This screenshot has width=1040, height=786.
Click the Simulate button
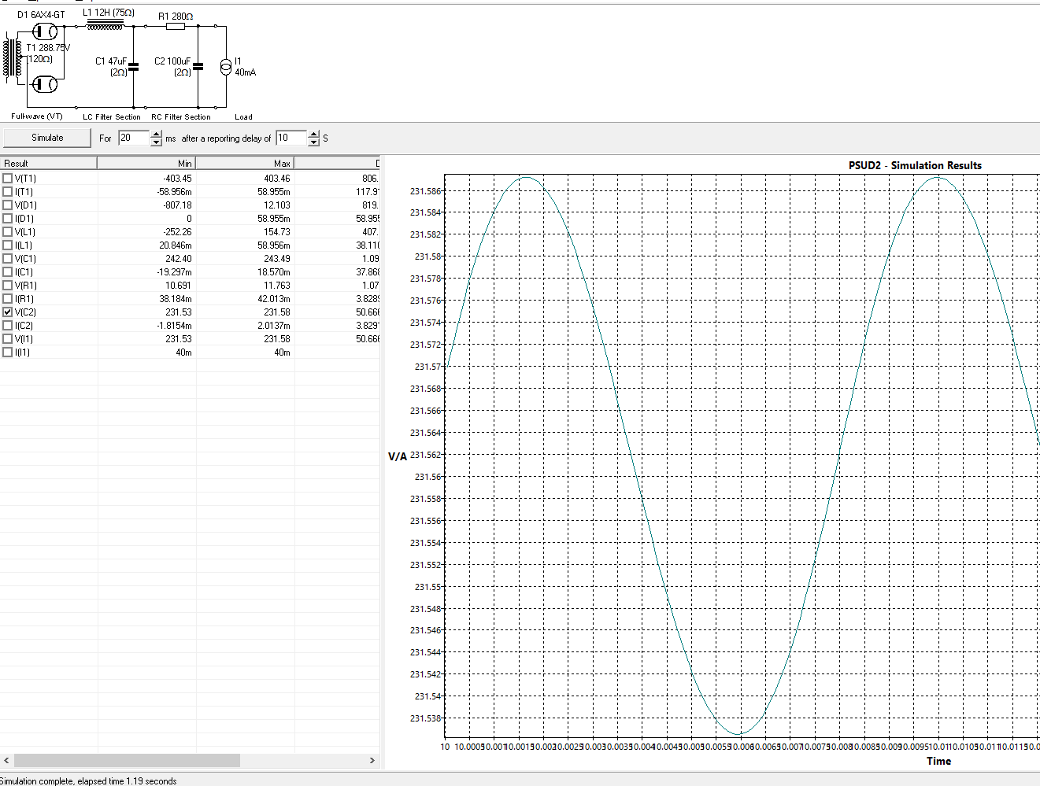(47, 138)
